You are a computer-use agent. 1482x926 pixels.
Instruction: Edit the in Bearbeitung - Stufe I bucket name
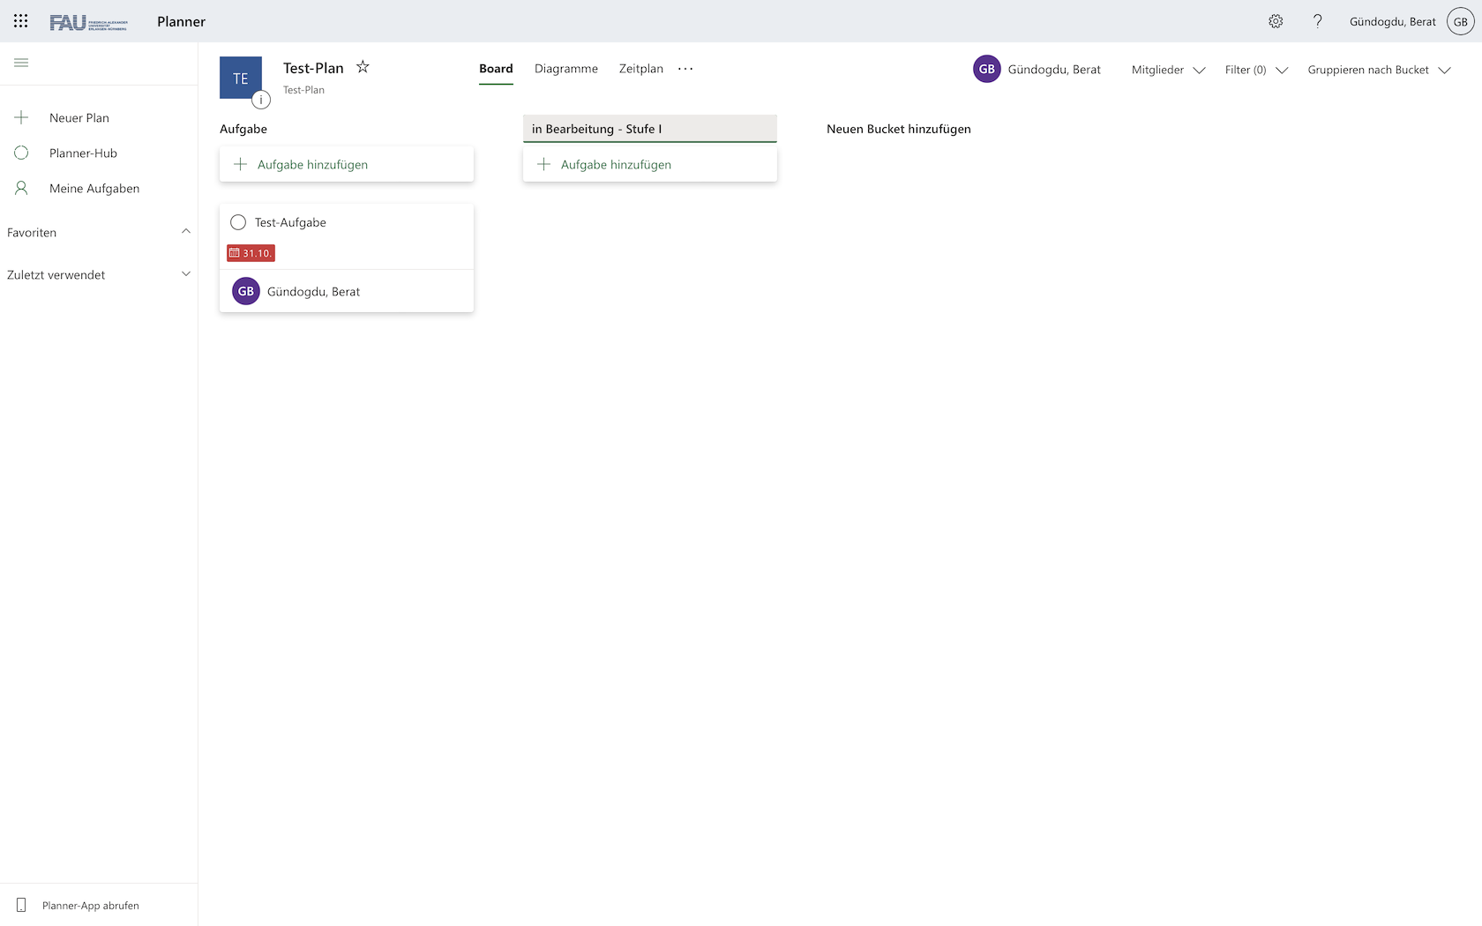click(x=650, y=129)
